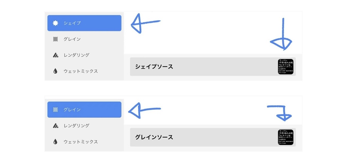Open ウェットミックス label under the selected シェイプ tab
Image resolution: width=347 pixels, height=166 pixels.
81,71
